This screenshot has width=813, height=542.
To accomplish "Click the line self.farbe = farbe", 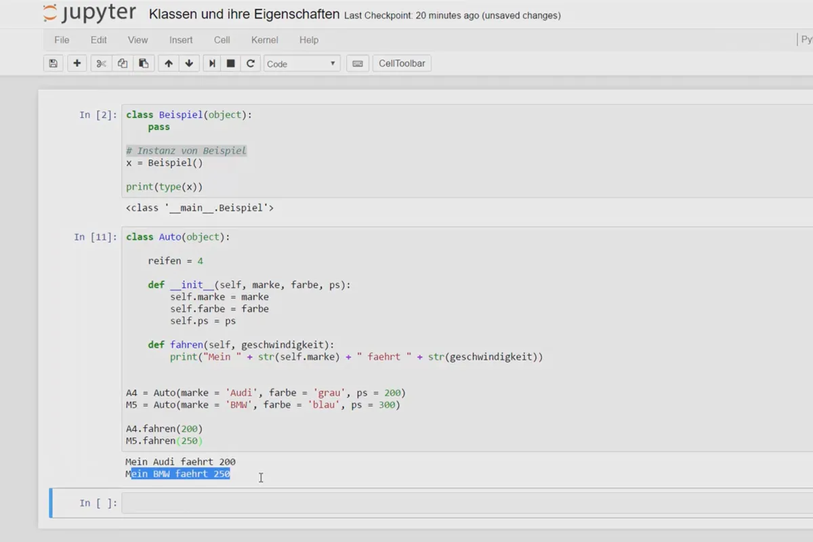I will click(x=220, y=309).
